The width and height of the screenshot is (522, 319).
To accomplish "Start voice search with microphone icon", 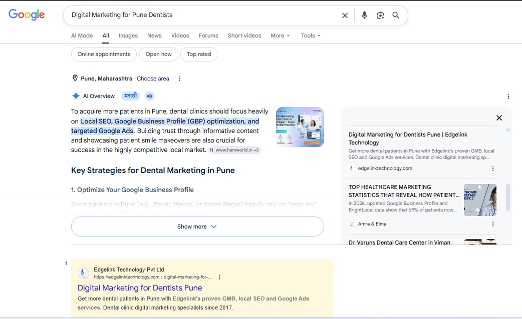I will [364, 15].
